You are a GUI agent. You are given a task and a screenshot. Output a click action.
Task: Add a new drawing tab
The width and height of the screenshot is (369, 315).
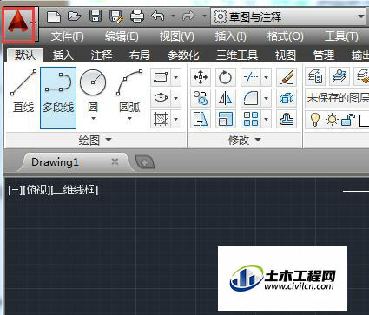pyautogui.click(x=145, y=162)
